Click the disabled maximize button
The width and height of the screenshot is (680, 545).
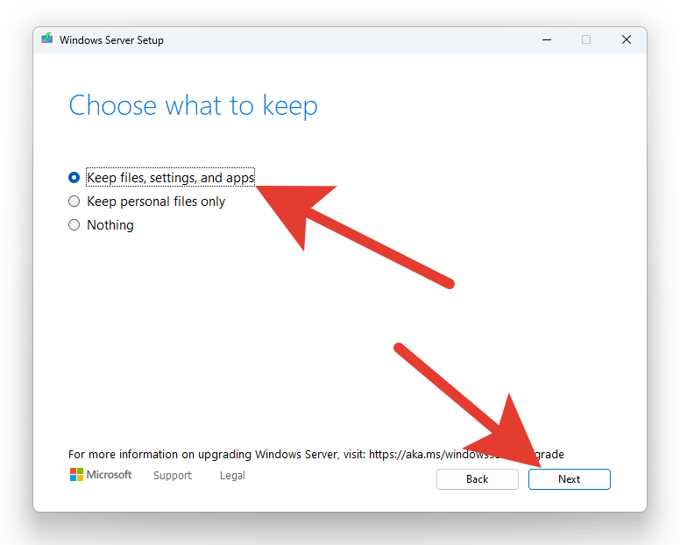pos(586,40)
